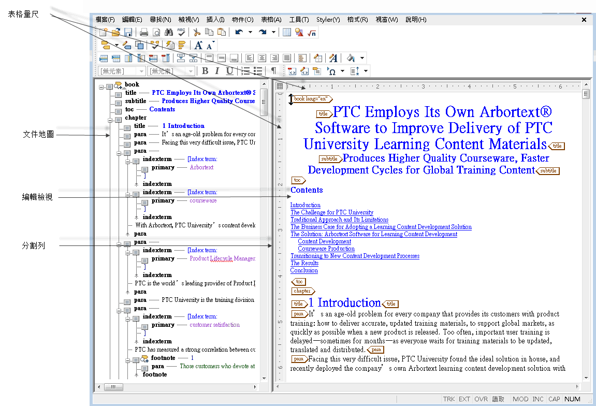Click the Document Map horizontal scrollbar thumb
This screenshot has width=596, height=406.
click(113, 387)
